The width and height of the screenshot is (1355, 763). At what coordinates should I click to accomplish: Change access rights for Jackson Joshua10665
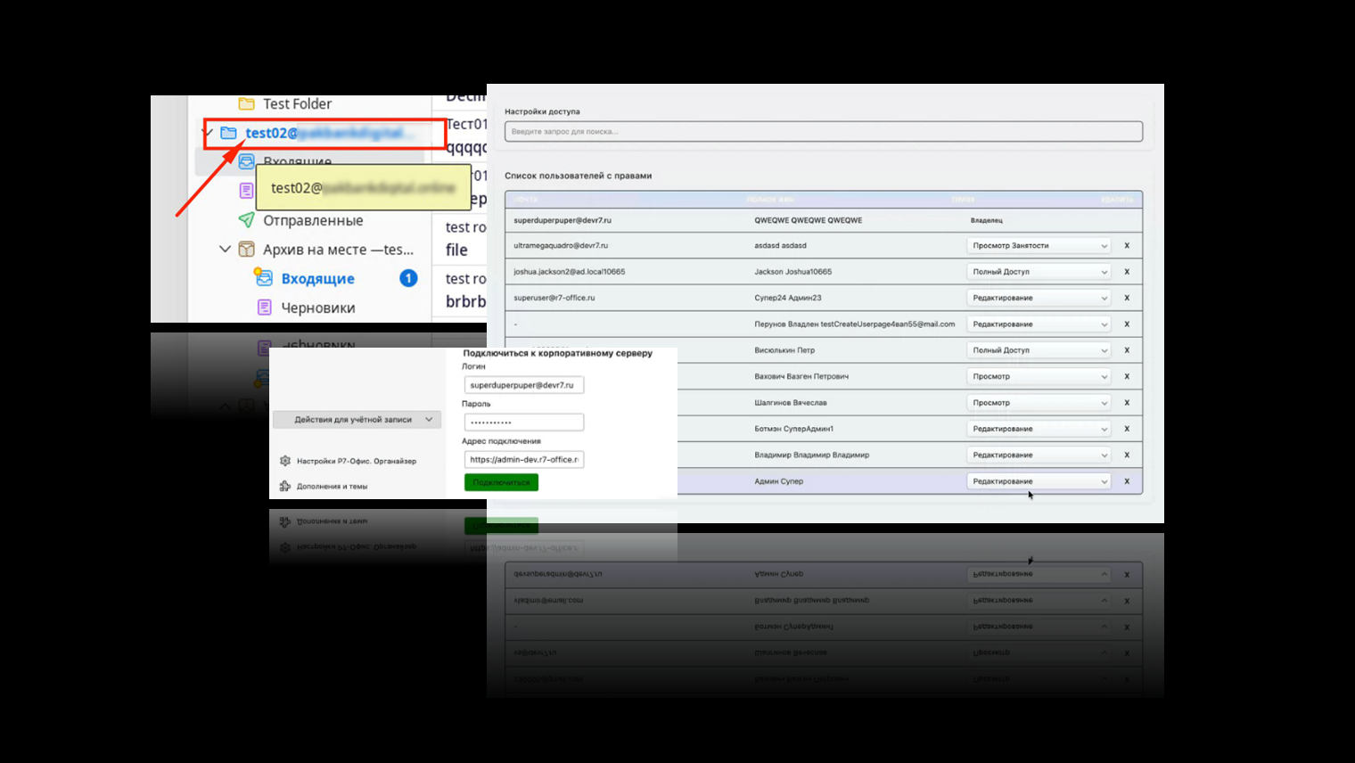tap(1039, 272)
